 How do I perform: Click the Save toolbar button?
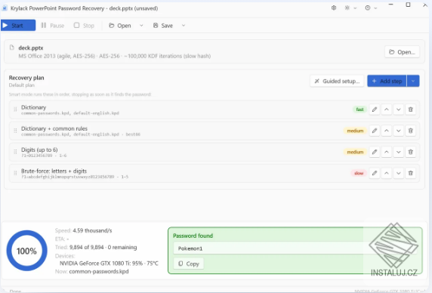163,26
